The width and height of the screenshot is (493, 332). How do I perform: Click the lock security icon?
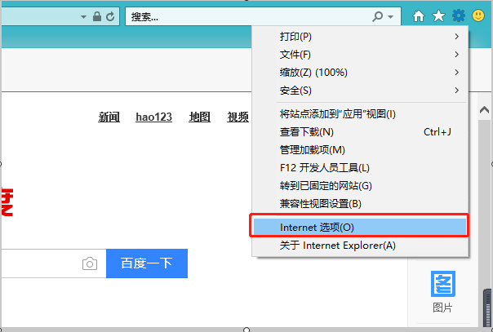click(97, 16)
